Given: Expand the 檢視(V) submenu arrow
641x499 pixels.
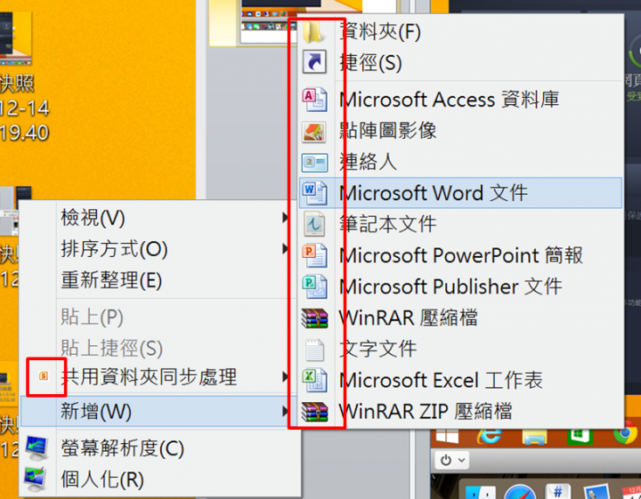Looking at the screenshot, I should pos(285,218).
